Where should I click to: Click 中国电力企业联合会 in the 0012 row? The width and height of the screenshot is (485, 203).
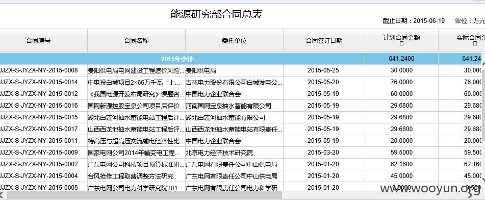pyautogui.click(x=213, y=94)
